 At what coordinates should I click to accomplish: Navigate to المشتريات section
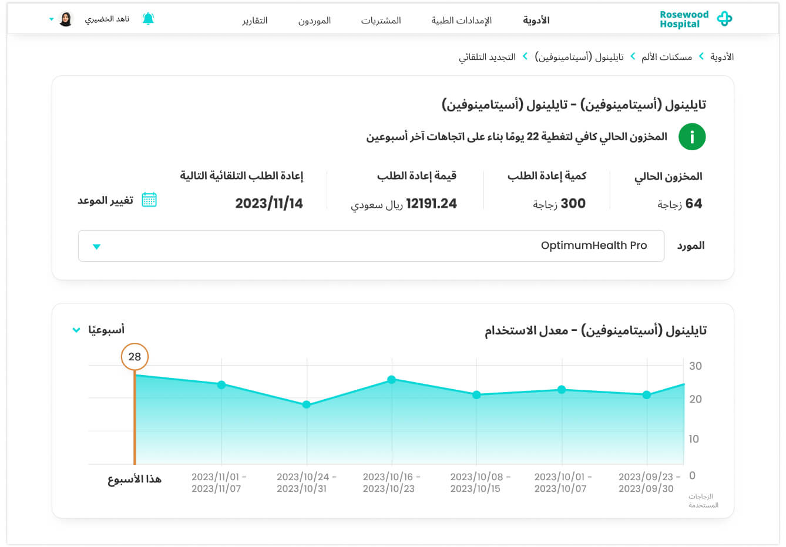click(x=381, y=21)
